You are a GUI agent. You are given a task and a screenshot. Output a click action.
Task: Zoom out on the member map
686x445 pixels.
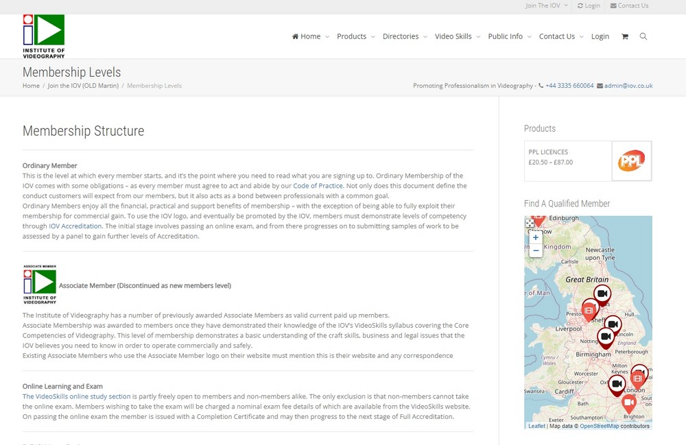536,251
